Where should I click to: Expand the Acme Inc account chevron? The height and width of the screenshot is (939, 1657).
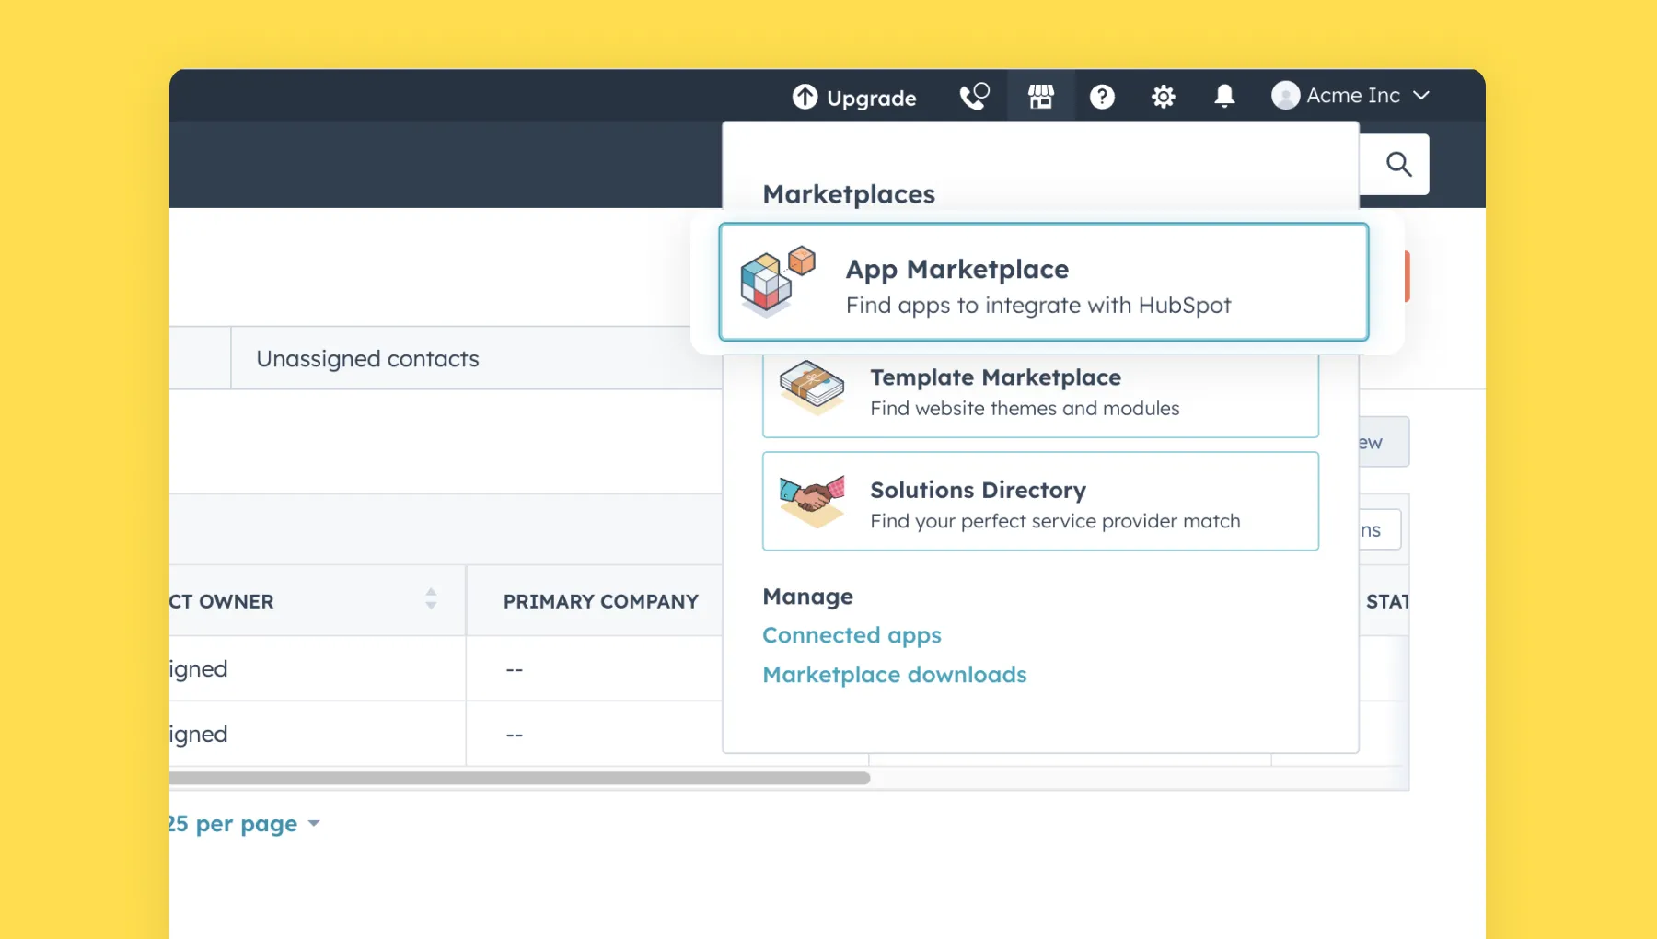(1421, 95)
